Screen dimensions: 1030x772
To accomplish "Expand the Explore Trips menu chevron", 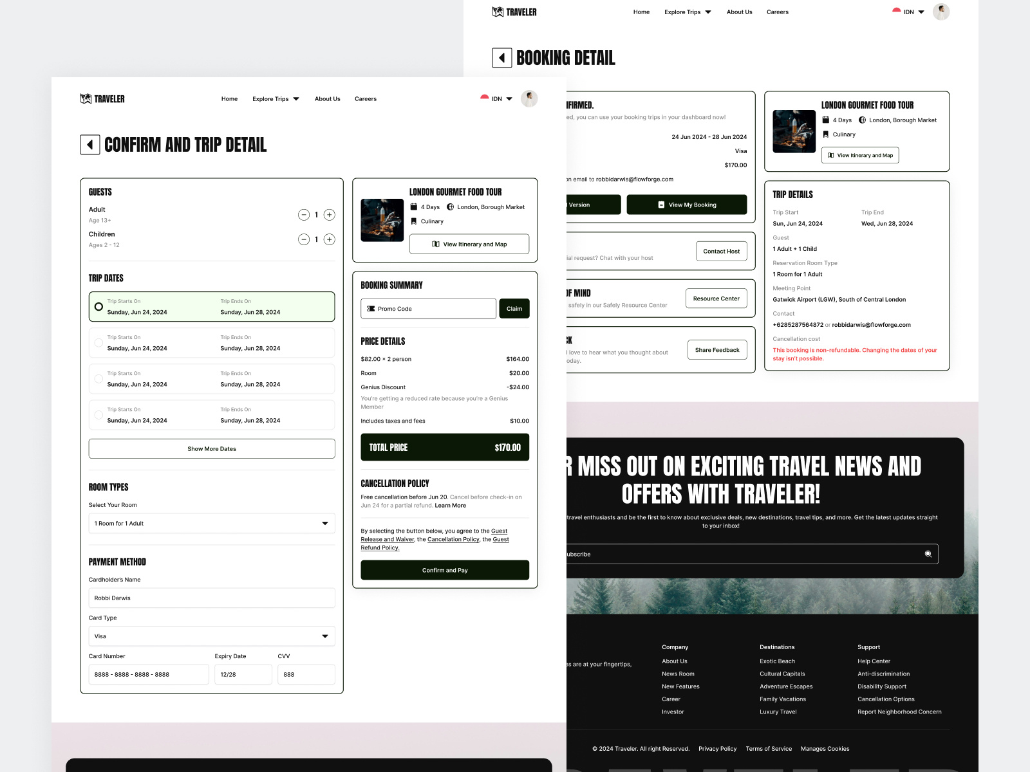I will (x=296, y=98).
